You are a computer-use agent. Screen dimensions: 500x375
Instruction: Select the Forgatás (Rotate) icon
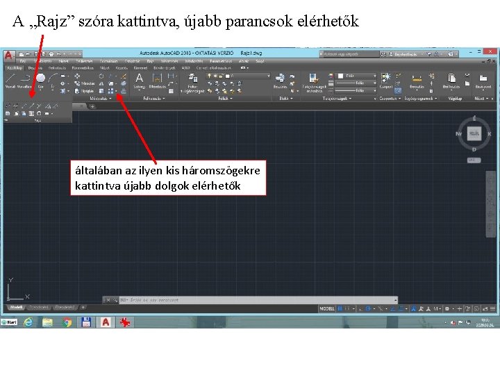(101, 76)
